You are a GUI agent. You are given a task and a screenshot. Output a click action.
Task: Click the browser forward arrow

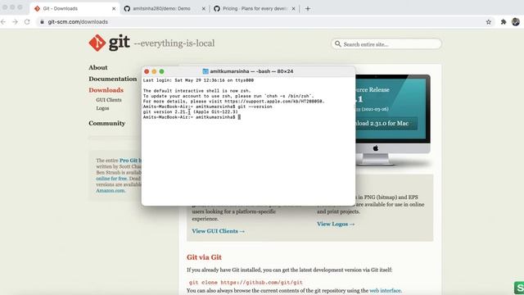tap(15, 22)
